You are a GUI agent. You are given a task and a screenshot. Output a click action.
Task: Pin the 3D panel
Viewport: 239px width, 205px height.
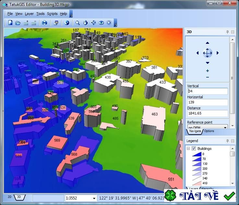pyautogui.click(x=227, y=32)
